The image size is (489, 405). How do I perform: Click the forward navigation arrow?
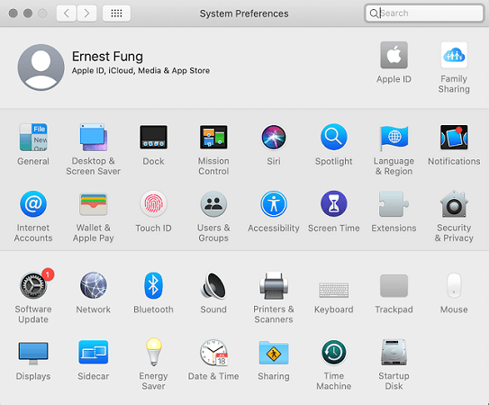pos(86,13)
